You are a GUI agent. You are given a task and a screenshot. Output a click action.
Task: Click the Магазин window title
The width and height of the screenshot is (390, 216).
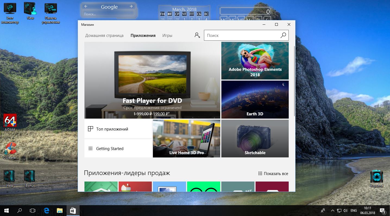[x=87, y=25]
